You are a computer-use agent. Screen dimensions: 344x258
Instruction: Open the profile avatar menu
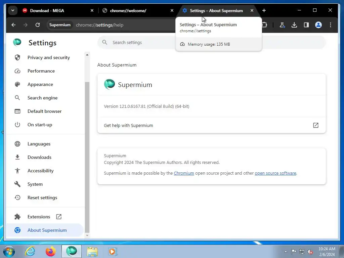click(x=318, y=25)
